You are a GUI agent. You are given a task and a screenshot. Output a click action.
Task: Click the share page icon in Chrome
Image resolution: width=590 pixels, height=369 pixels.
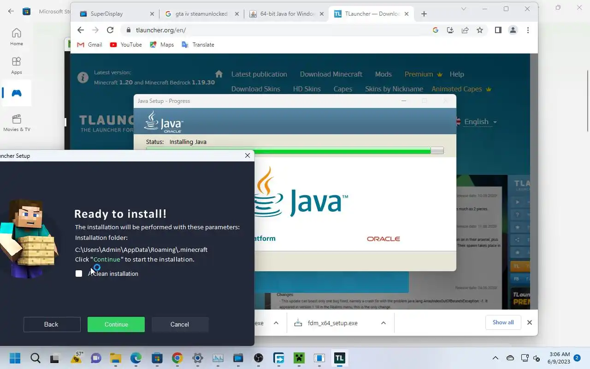465,30
